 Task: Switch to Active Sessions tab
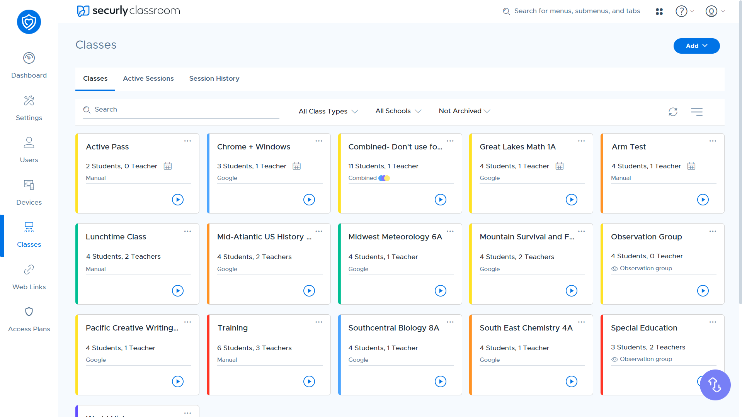(x=148, y=78)
